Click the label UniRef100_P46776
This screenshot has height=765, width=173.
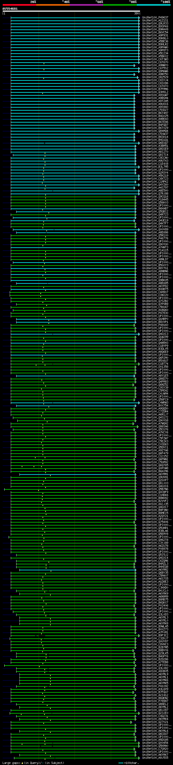[155, 239]
